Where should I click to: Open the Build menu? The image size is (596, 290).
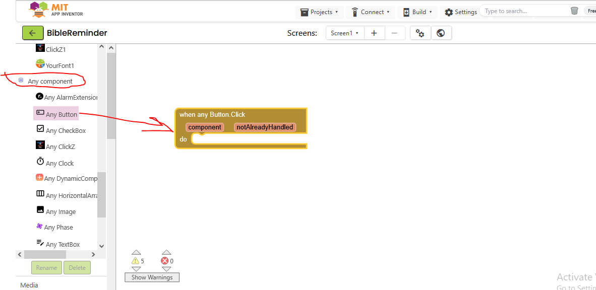tap(417, 12)
